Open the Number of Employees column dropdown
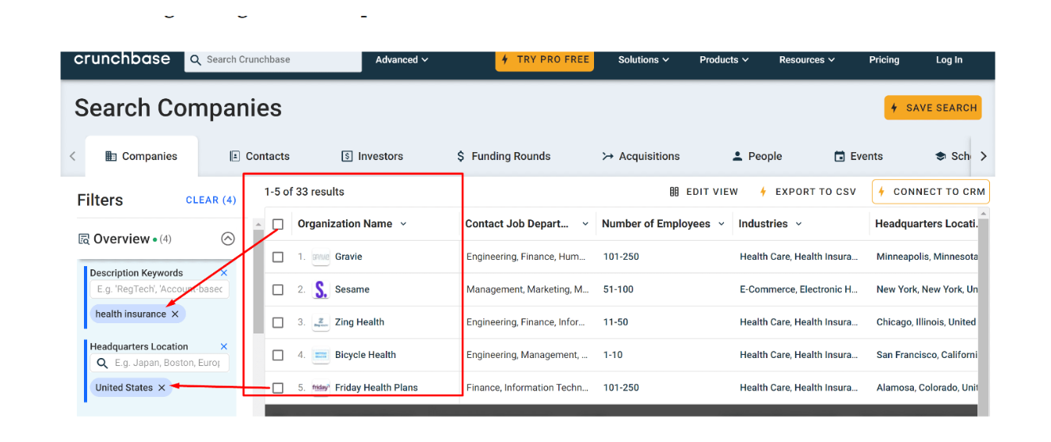The width and height of the screenshot is (1051, 442). (x=722, y=224)
